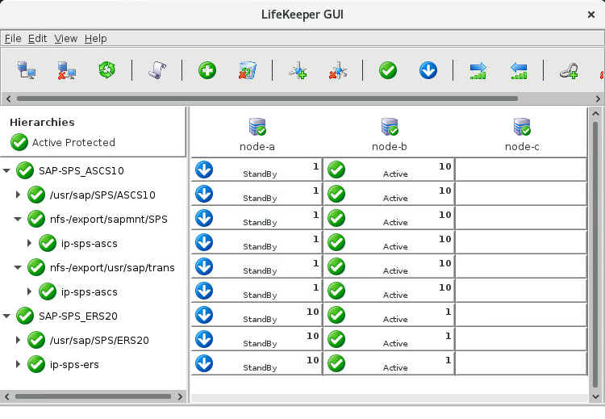Click the hierarchy panel horizontal scrollbar thumb
This screenshot has width=605, height=419.
[93, 396]
